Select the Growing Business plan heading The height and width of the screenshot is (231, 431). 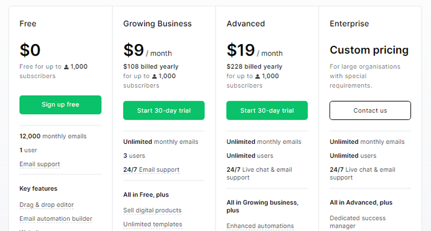click(157, 24)
